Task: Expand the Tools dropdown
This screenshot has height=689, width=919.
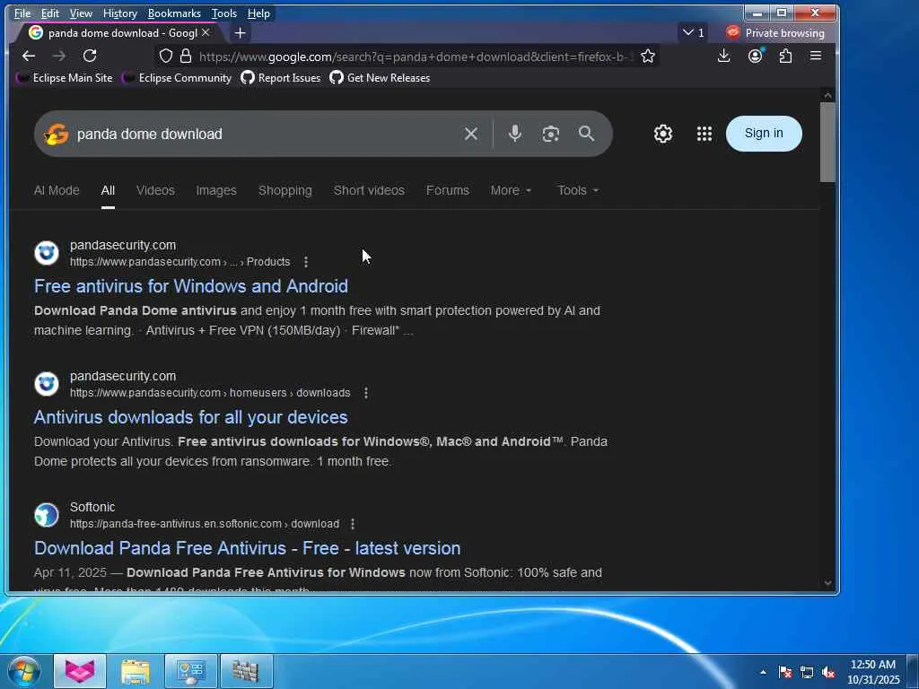Action: (577, 190)
